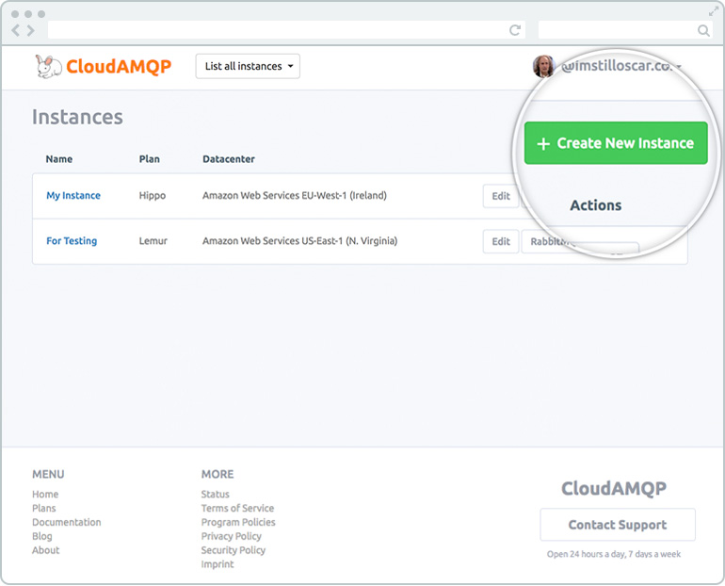The width and height of the screenshot is (725, 586).
Task: Open Program Policies link
Action: click(x=238, y=522)
